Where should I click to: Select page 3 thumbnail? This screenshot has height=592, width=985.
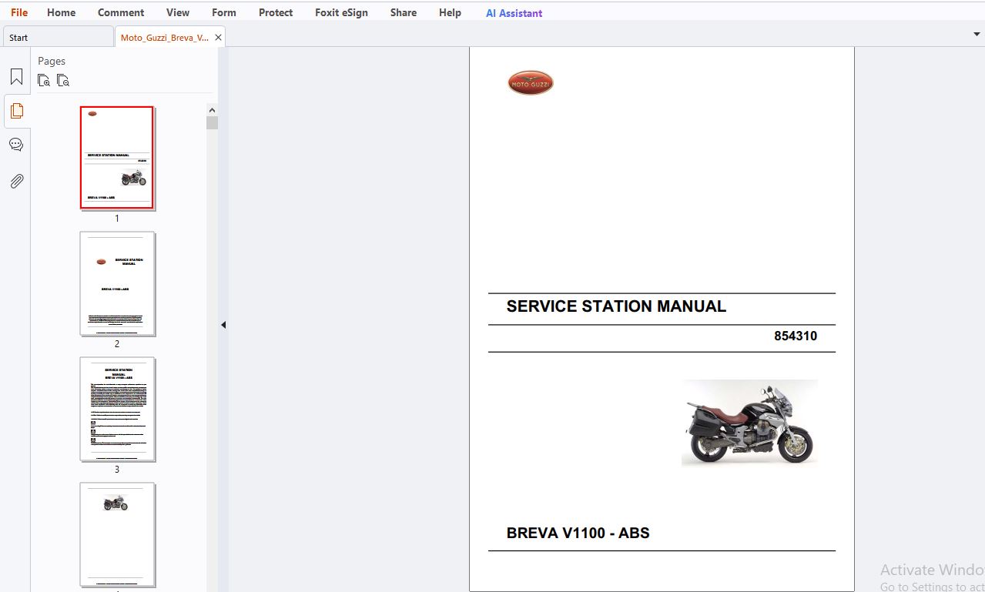tap(117, 409)
